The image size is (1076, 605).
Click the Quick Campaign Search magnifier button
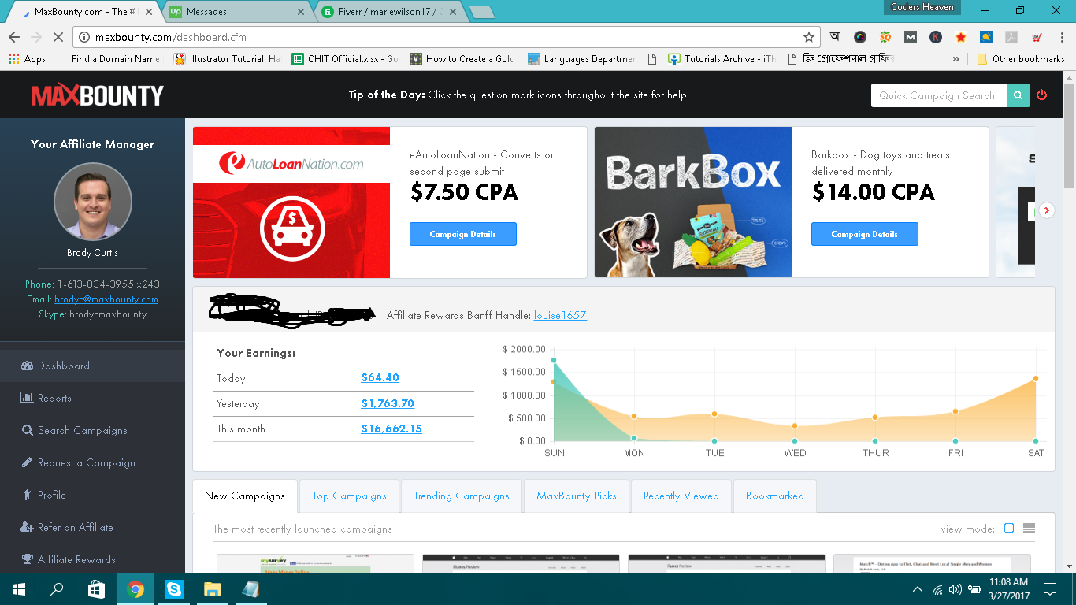tap(1018, 95)
